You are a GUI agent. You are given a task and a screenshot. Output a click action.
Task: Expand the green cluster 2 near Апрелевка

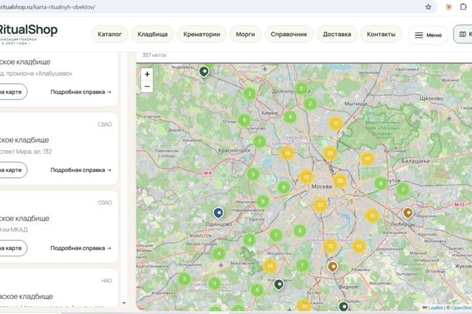[x=184, y=279]
